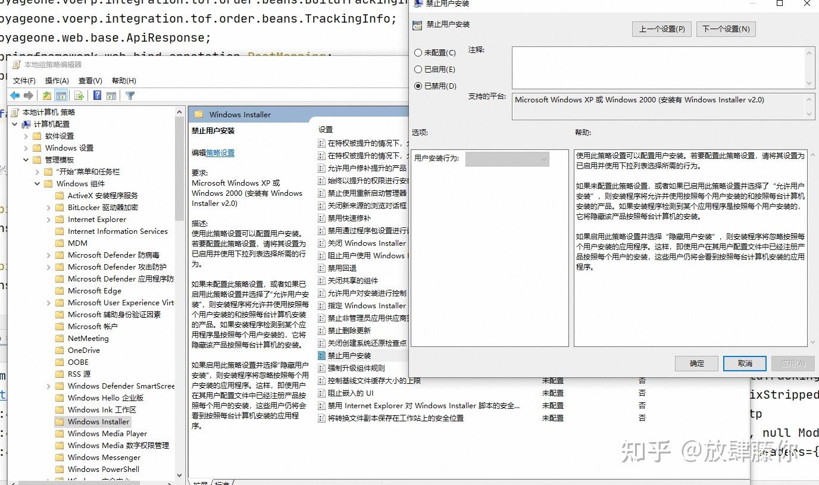Click the 下一个设置(N) button
819x485 pixels.
726,29
